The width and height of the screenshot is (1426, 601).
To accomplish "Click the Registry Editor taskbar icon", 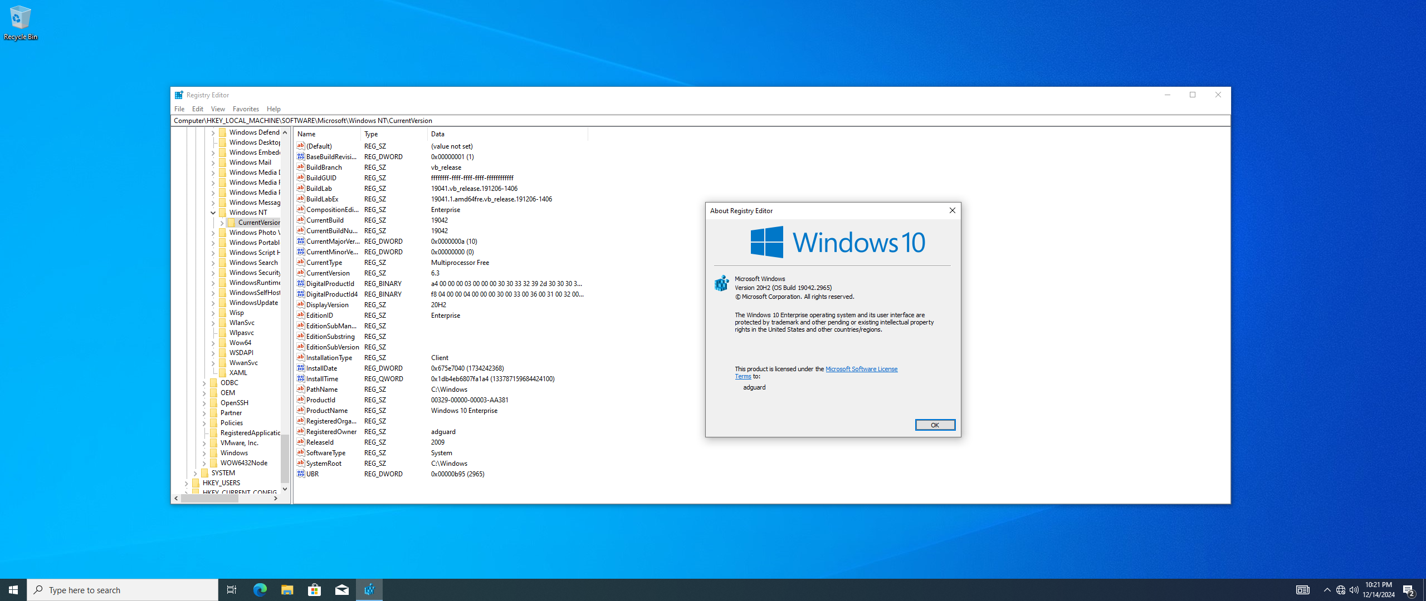I will pyautogui.click(x=369, y=590).
